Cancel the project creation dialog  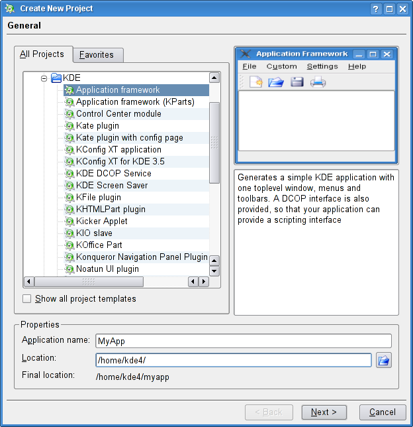382,412
